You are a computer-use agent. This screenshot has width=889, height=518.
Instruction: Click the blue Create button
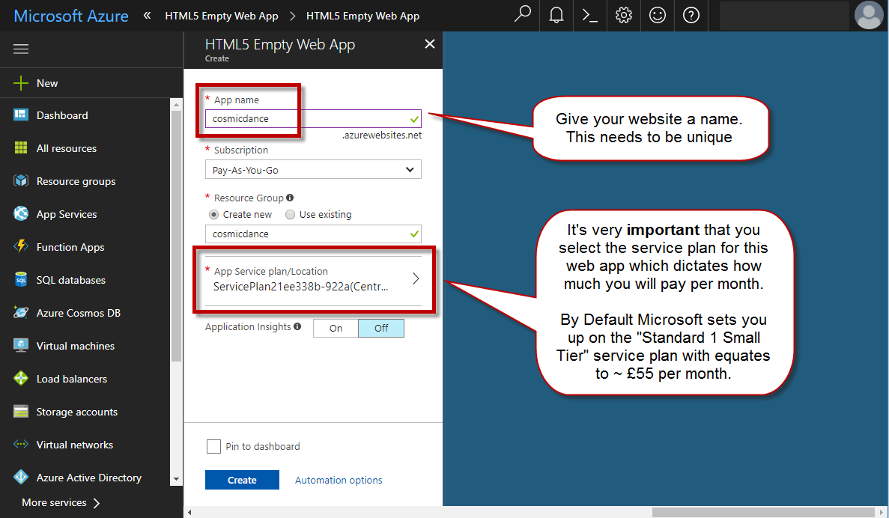click(242, 480)
